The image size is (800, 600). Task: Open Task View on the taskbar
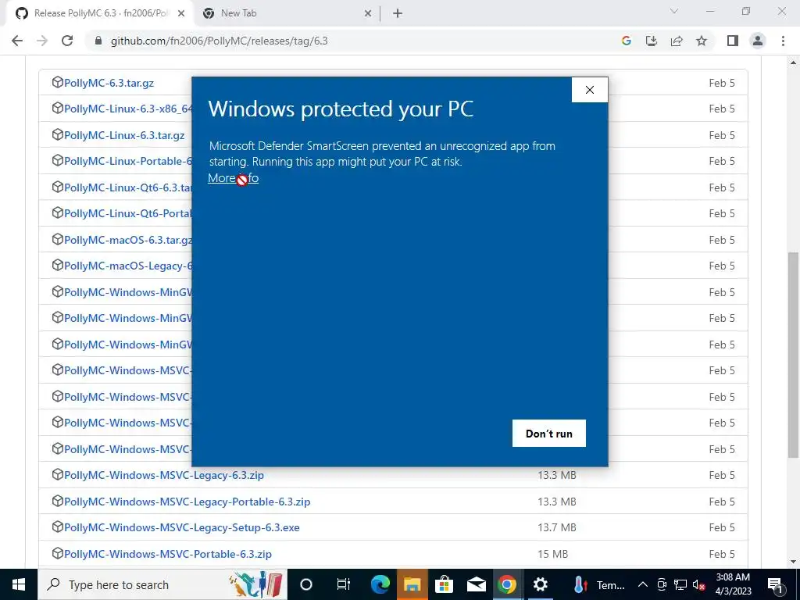tap(344, 584)
